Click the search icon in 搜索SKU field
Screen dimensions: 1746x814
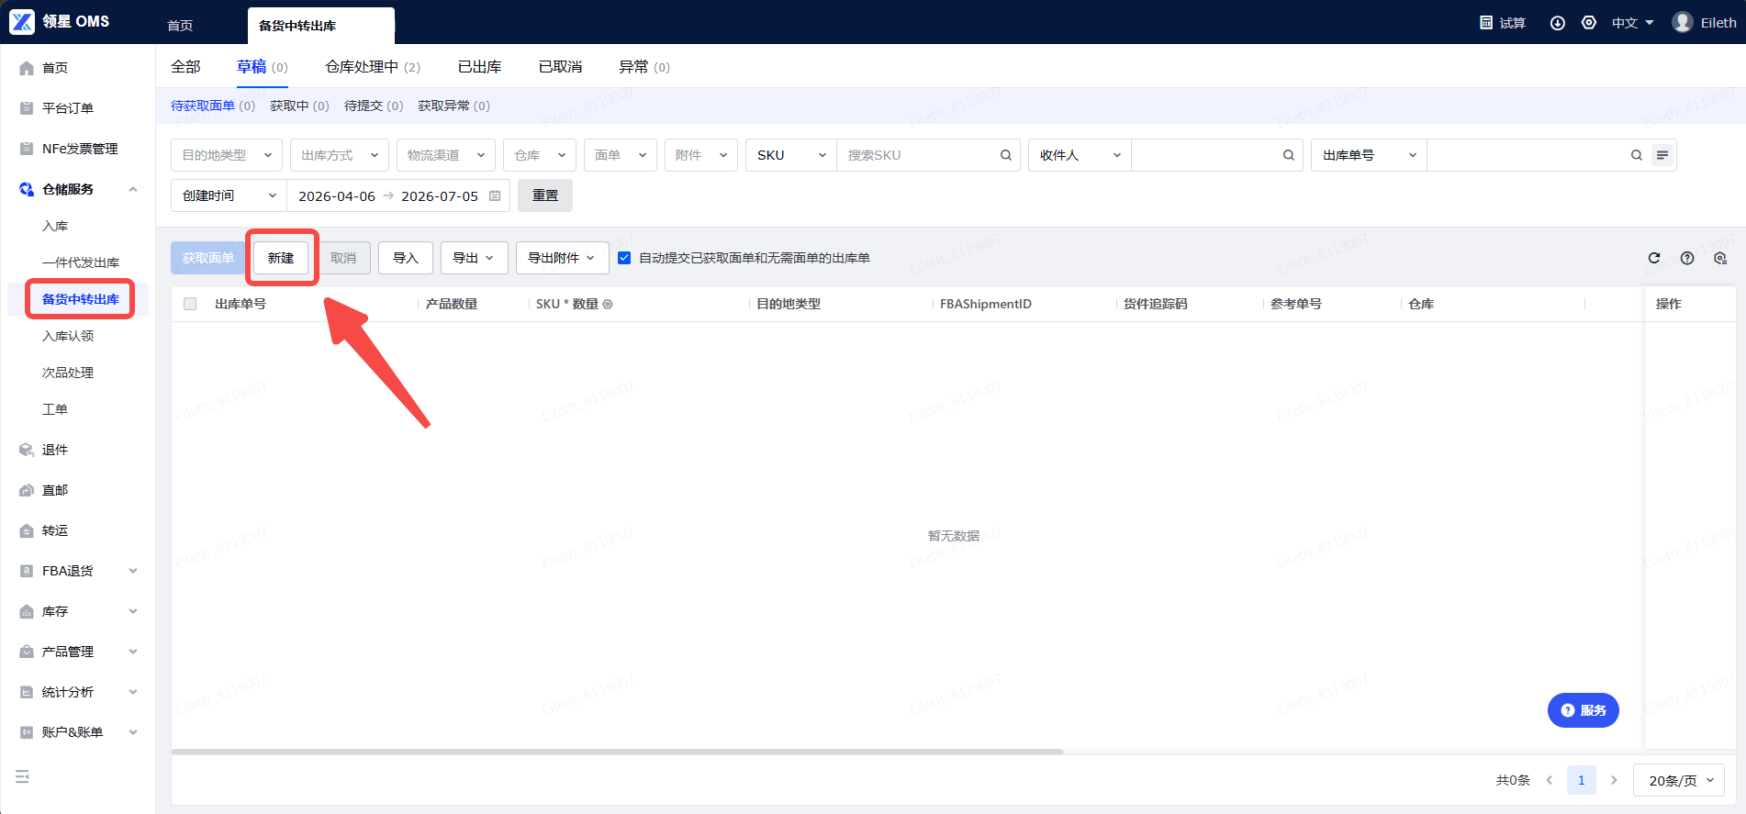click(1006, 155)
